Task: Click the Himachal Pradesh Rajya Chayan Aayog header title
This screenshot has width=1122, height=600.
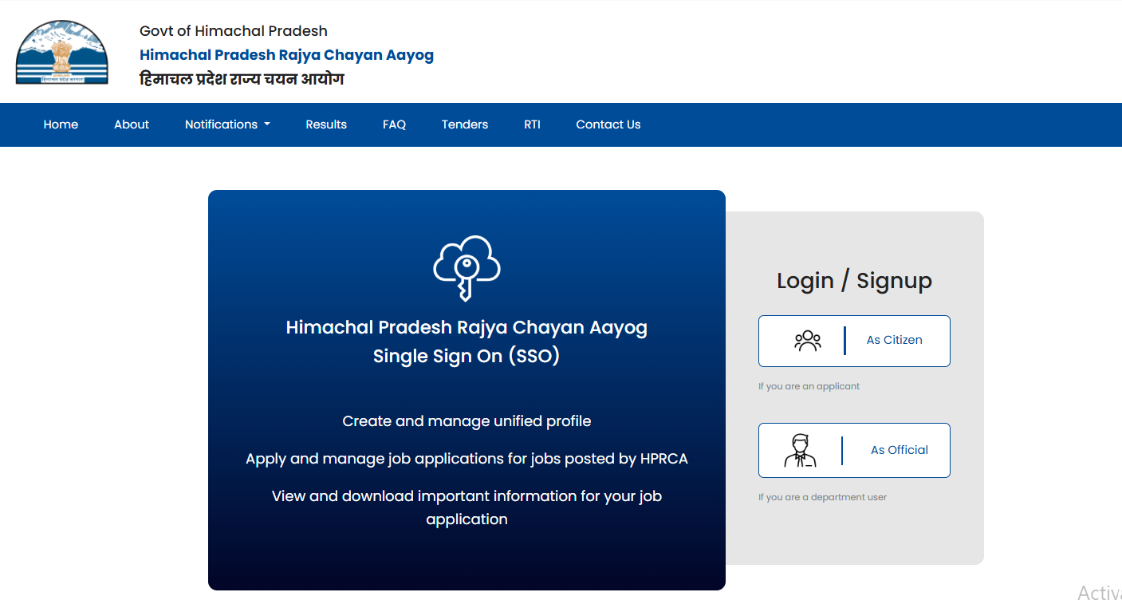Action: (286, 55)
